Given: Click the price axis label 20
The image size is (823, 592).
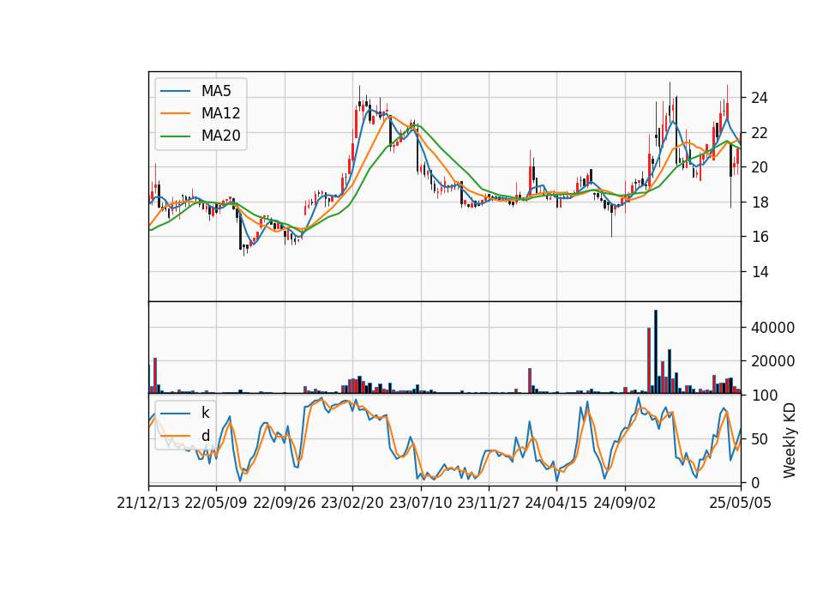Looking at the screenshot, I should (760, 167).
